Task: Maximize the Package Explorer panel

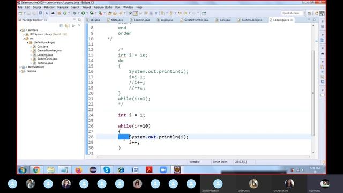Action: (79, 20)
